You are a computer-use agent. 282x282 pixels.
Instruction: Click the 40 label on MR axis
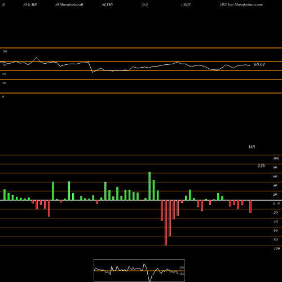275,186
